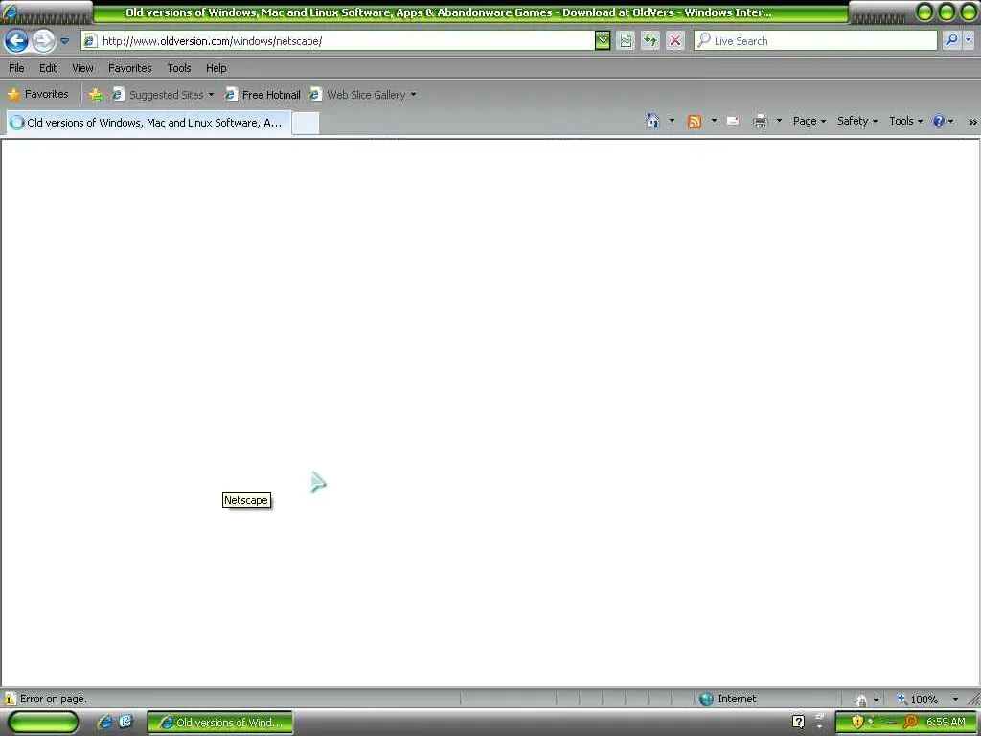Expand the Print options dropdown arrow
Screen dimensions: 981x736
(x=779, y=121)
